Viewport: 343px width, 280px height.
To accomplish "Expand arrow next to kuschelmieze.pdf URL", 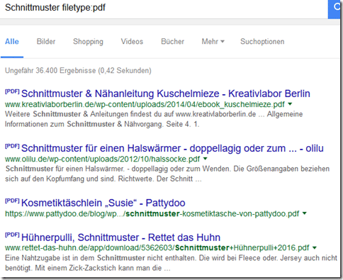I will point(291,104).
